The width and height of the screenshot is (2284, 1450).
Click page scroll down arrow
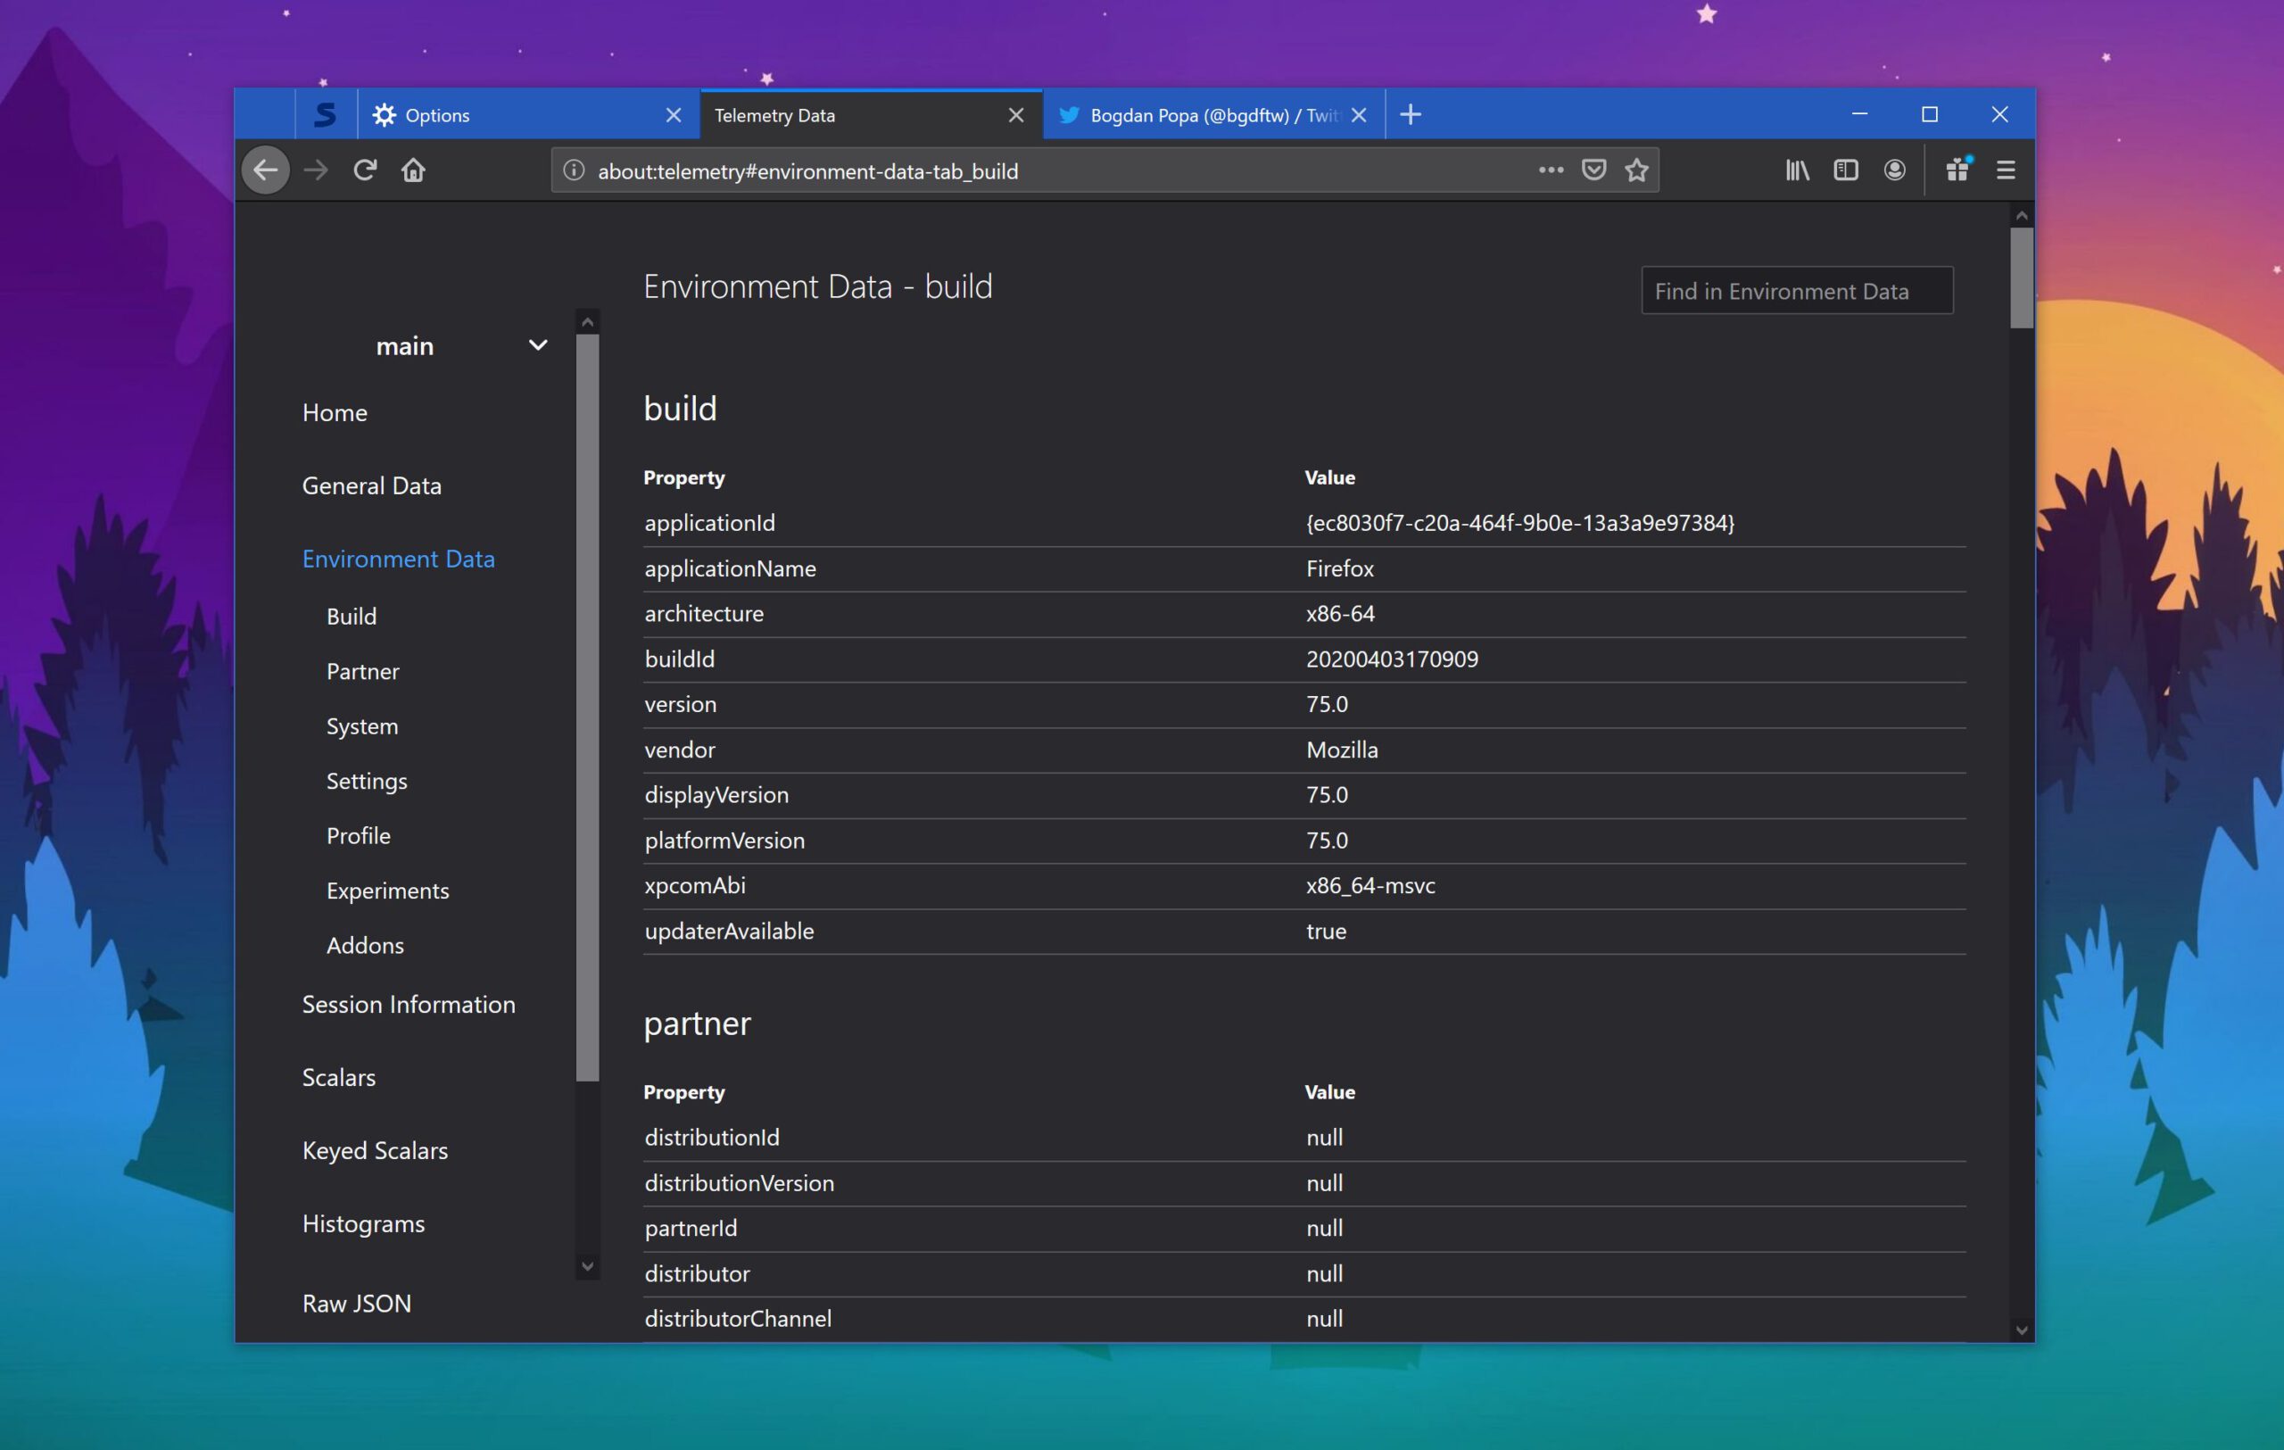click(x=2022, y=1330)
